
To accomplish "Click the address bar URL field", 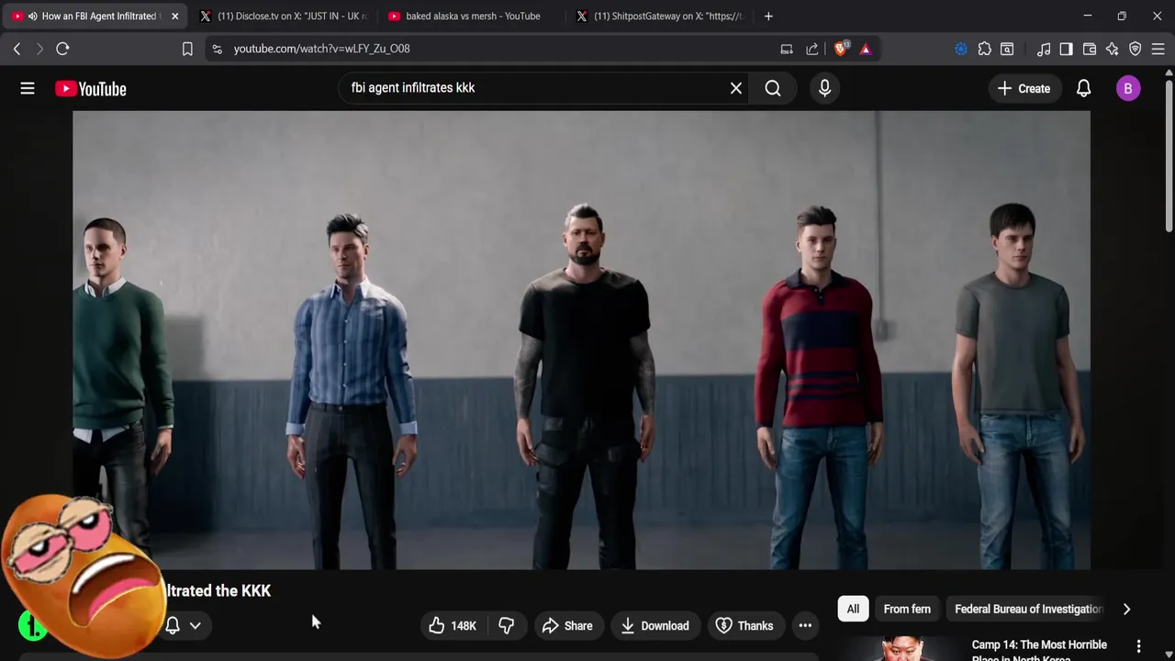I will 496,49.
